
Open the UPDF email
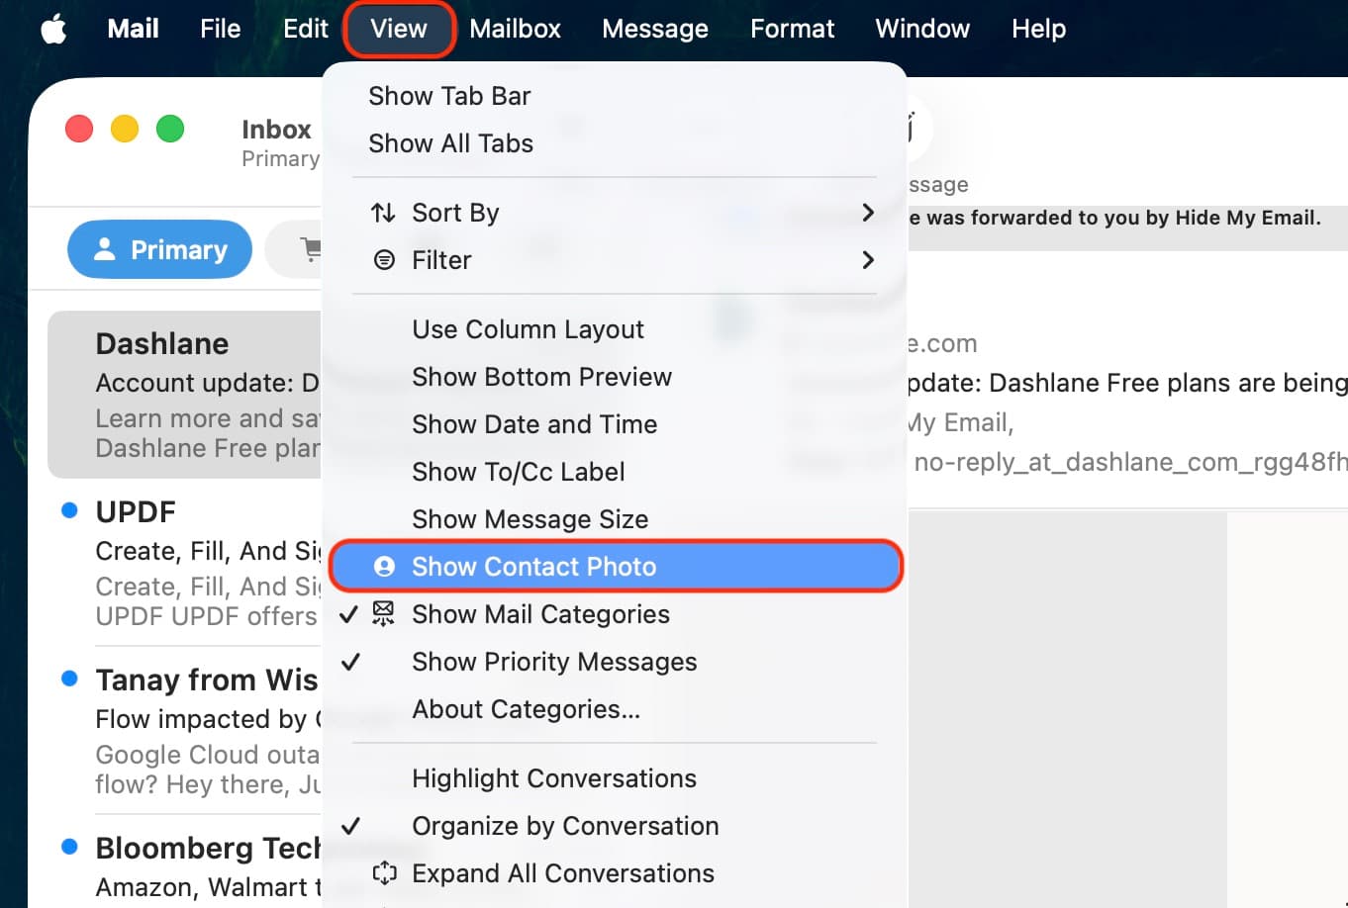click(x=185, y=563)
